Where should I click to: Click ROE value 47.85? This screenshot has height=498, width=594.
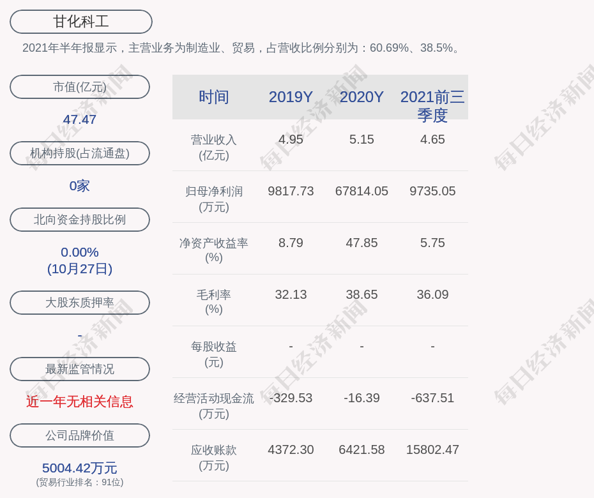click(x=362, y=243)
